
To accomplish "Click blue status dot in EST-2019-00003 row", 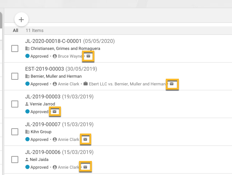I will (x=27, y=84).
